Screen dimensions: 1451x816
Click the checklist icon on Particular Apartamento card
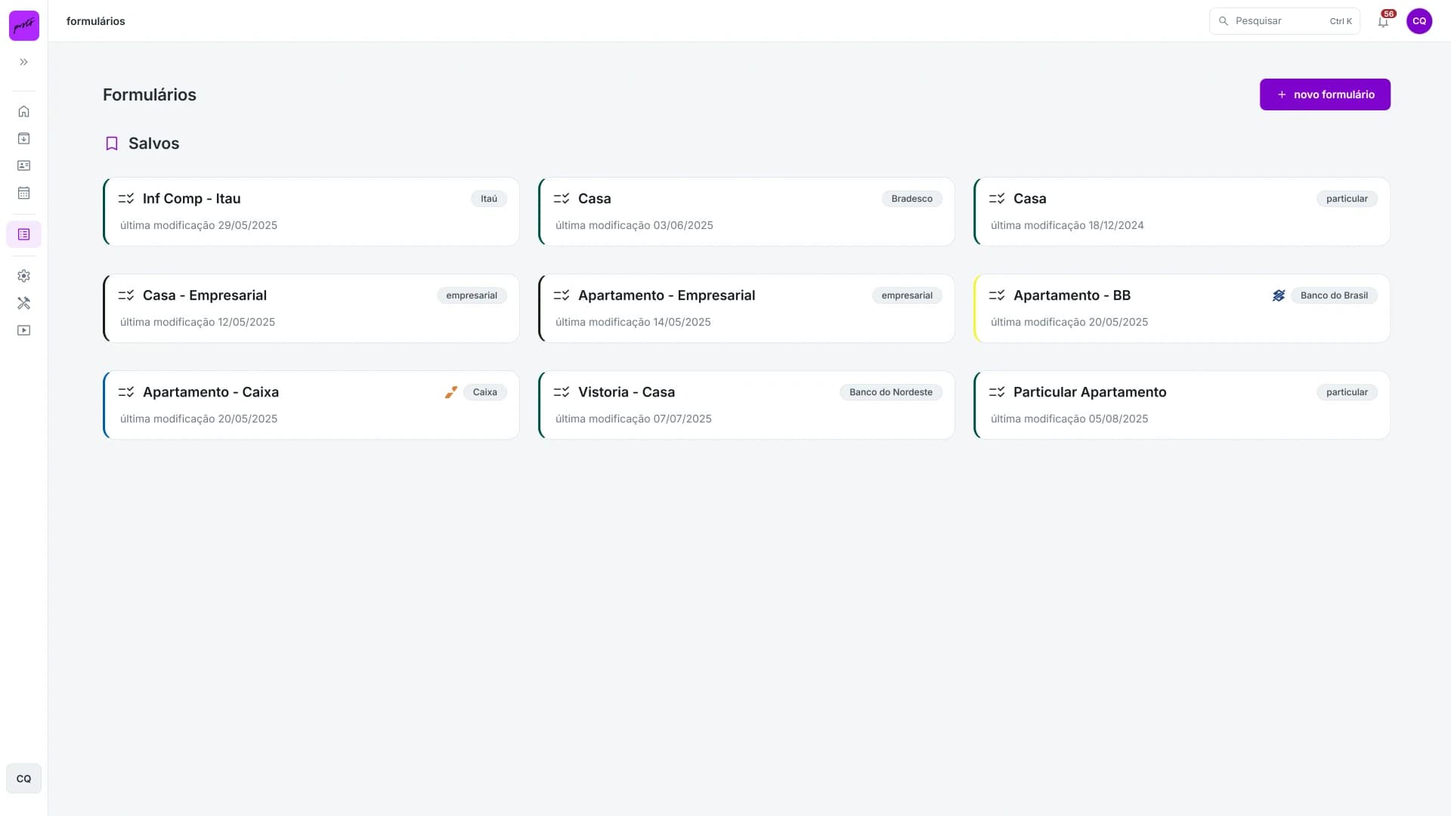997,392
